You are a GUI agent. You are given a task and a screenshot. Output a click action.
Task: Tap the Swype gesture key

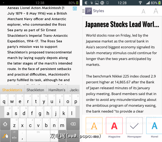[5, 136]
